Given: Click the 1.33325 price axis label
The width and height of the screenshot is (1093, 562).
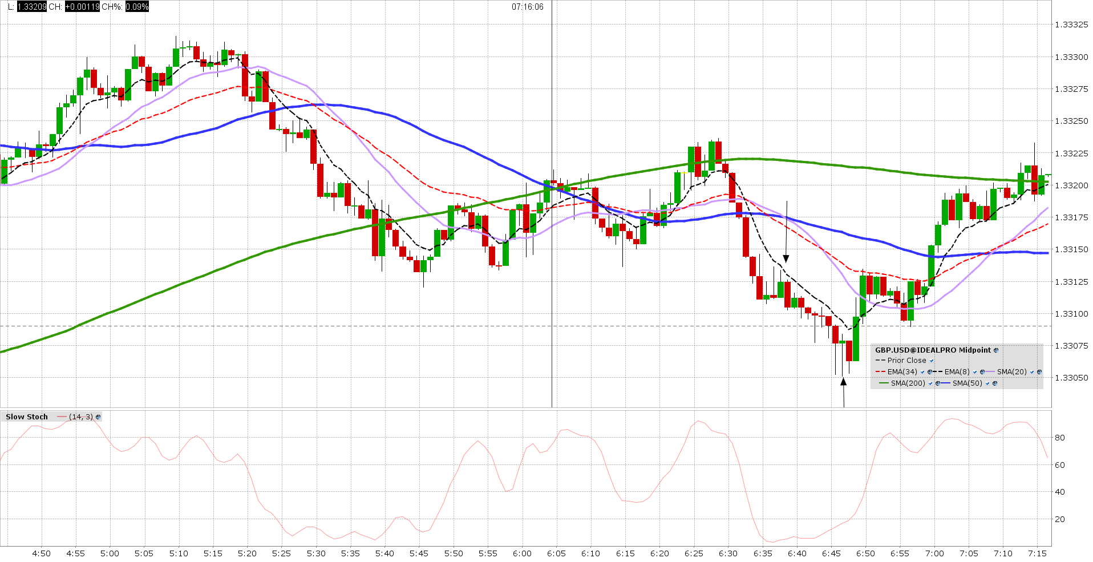Looking at the screenshot, I should pyautogui.click(x=1071, y=25).
